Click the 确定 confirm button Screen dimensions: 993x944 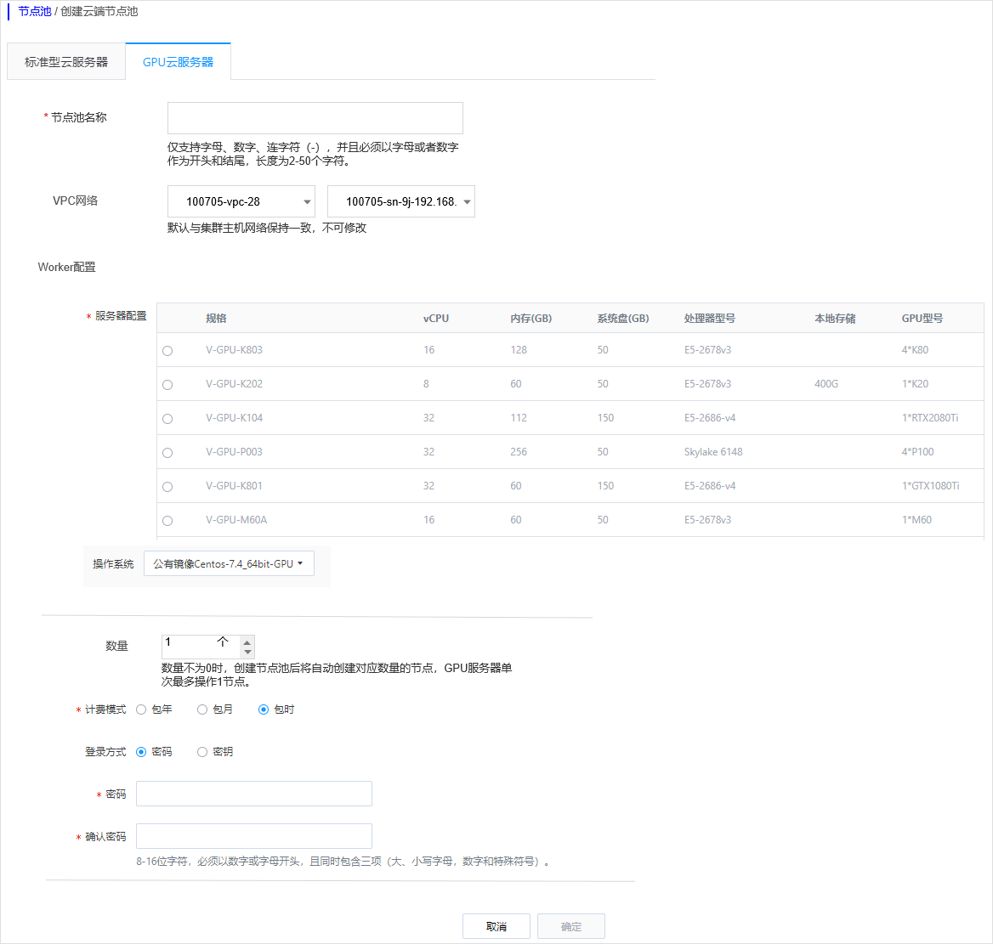point(570,925)
